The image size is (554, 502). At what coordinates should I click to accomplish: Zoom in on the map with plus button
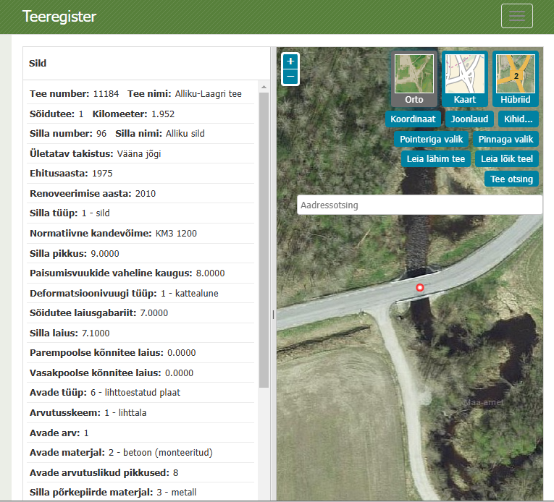290,61
